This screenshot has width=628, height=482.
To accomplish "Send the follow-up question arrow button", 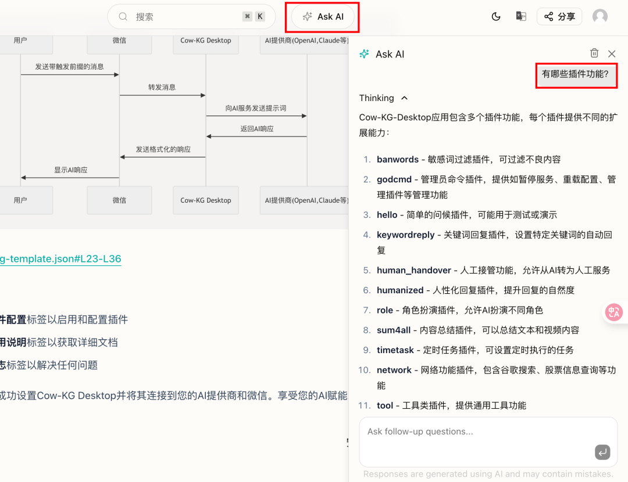I will click(x=602, y=452).
